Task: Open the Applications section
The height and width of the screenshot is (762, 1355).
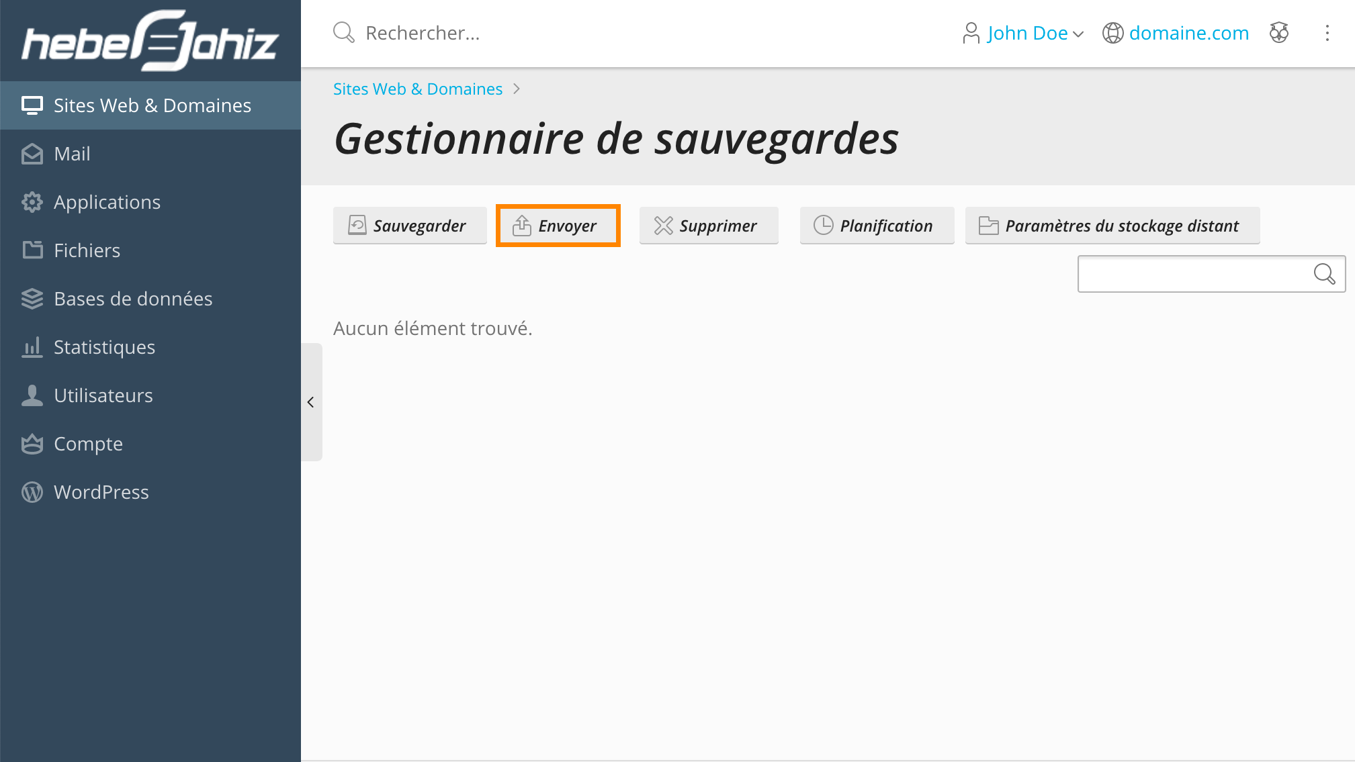Action: pyautogui.click(x=150, y=202)
